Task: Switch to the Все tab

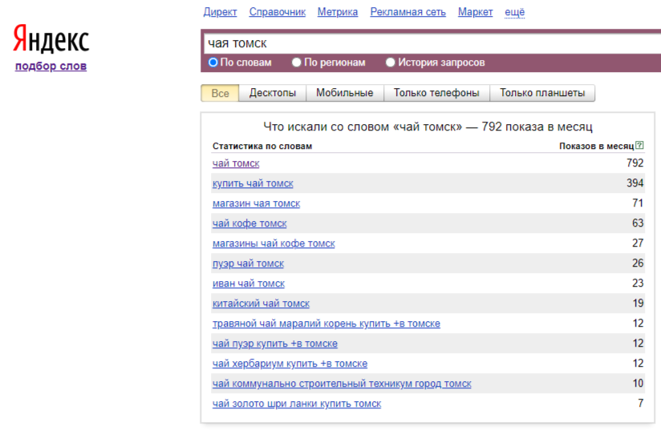Action: [220, 93]
